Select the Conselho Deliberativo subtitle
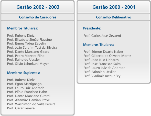Viewport: 151px width, 116px height. point(114,17)
